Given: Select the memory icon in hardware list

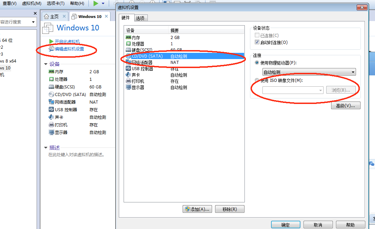Looking at the screenshot, I should [x=128, y=37].
